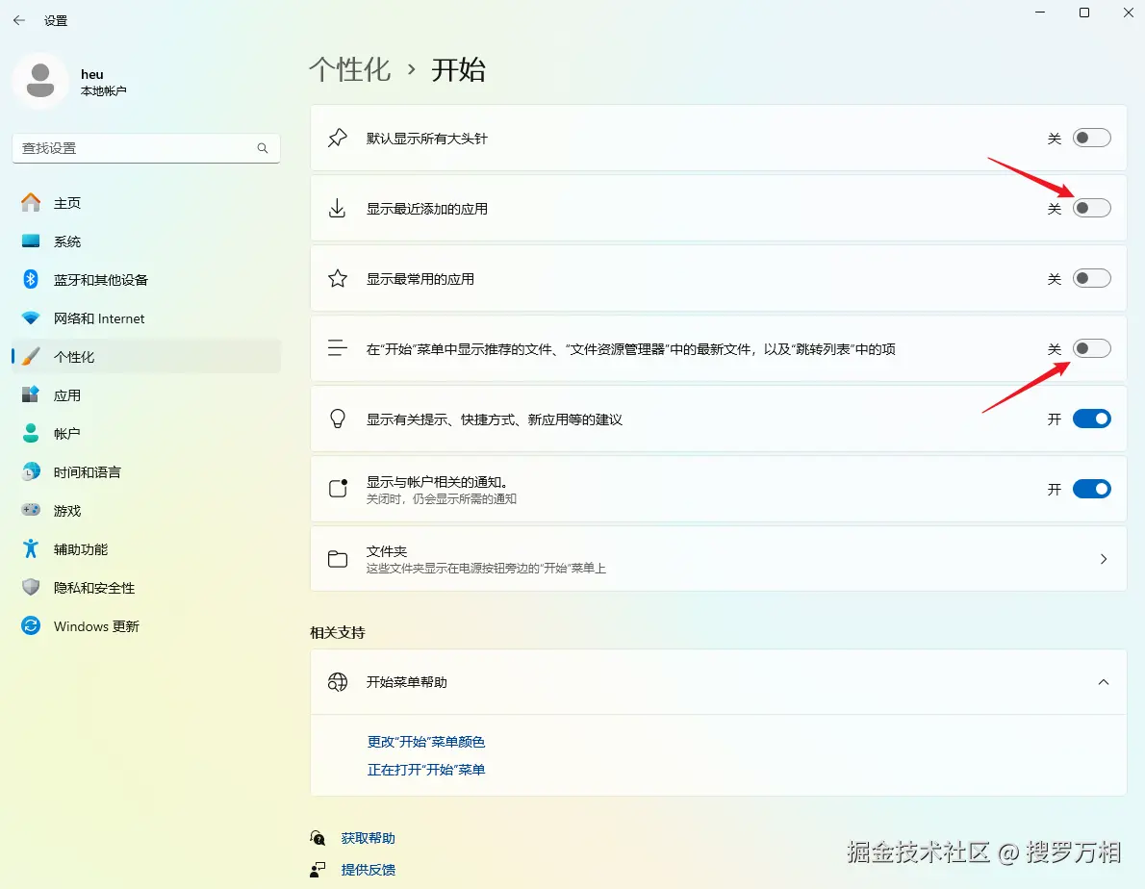
Task: Click the 获取帮助 headset icon
Action: point(318,838)
